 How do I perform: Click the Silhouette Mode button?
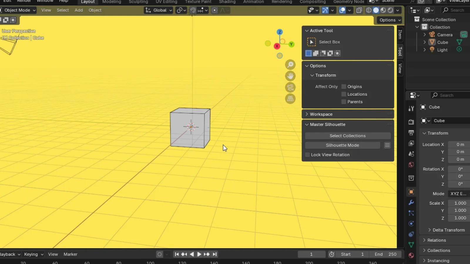click(x=342, y=145)
